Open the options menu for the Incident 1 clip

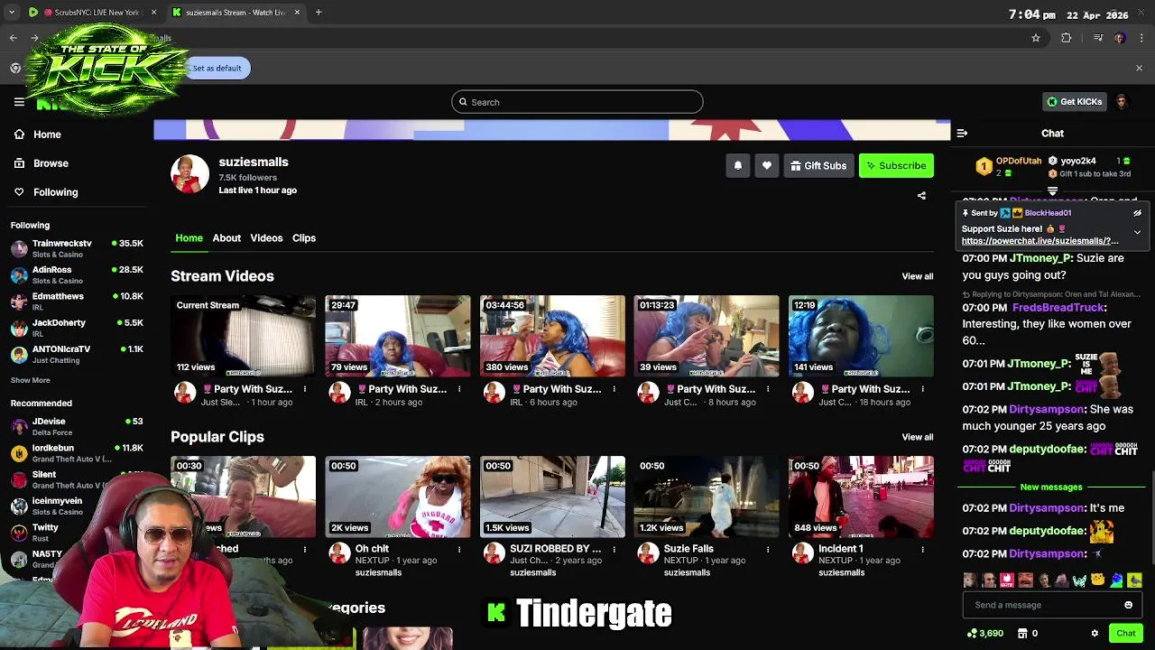pyautogui.click(x=922, y=549)
